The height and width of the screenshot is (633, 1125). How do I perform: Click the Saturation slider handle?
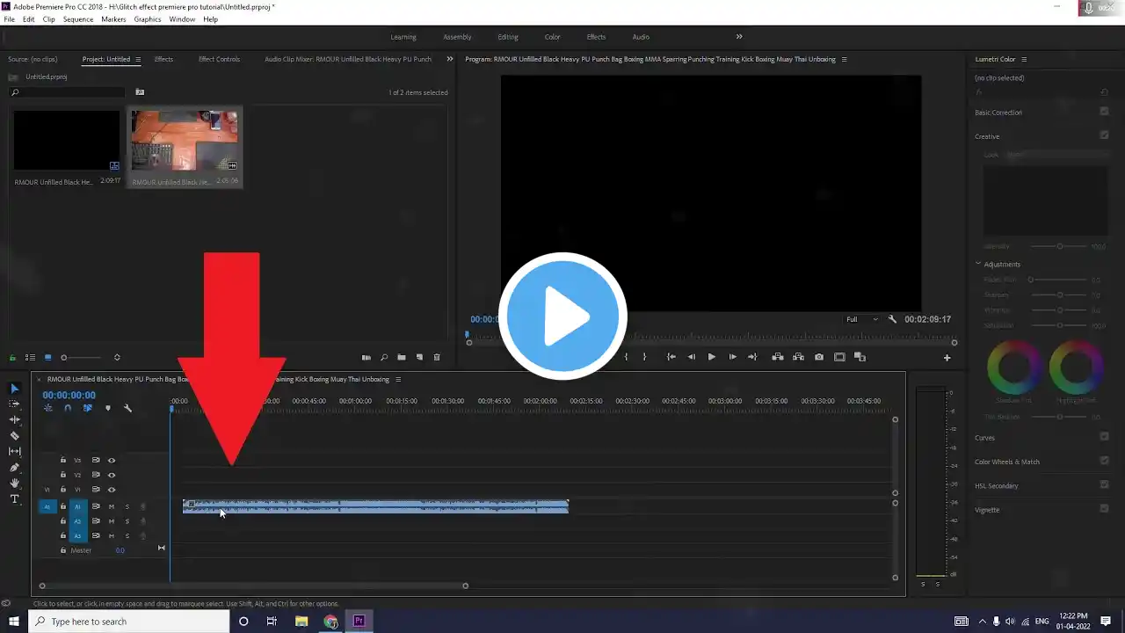point(1060,325)
